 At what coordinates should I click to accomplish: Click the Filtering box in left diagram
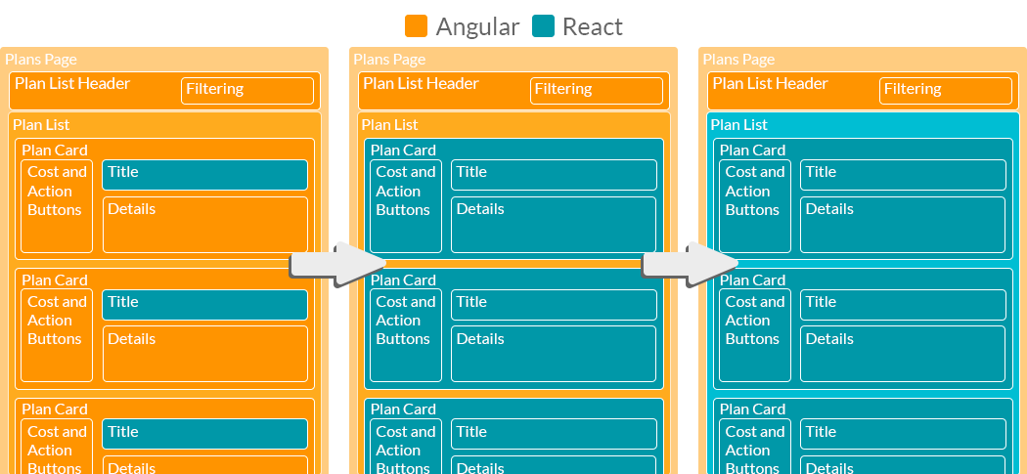pyautogui.click(x=247, y=91)
